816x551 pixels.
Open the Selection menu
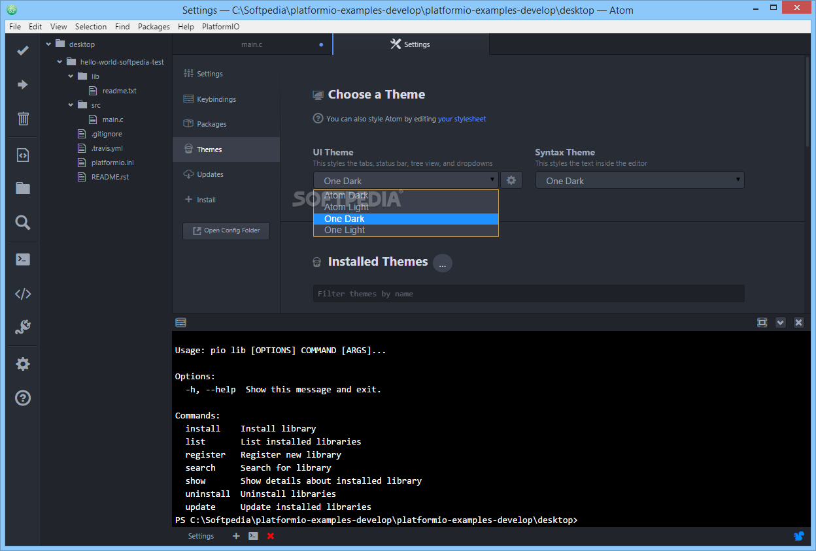(91, 27)
